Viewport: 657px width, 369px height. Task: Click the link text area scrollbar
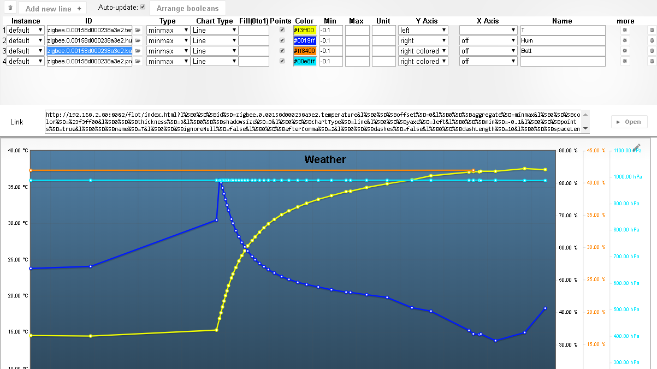point(586,122)
